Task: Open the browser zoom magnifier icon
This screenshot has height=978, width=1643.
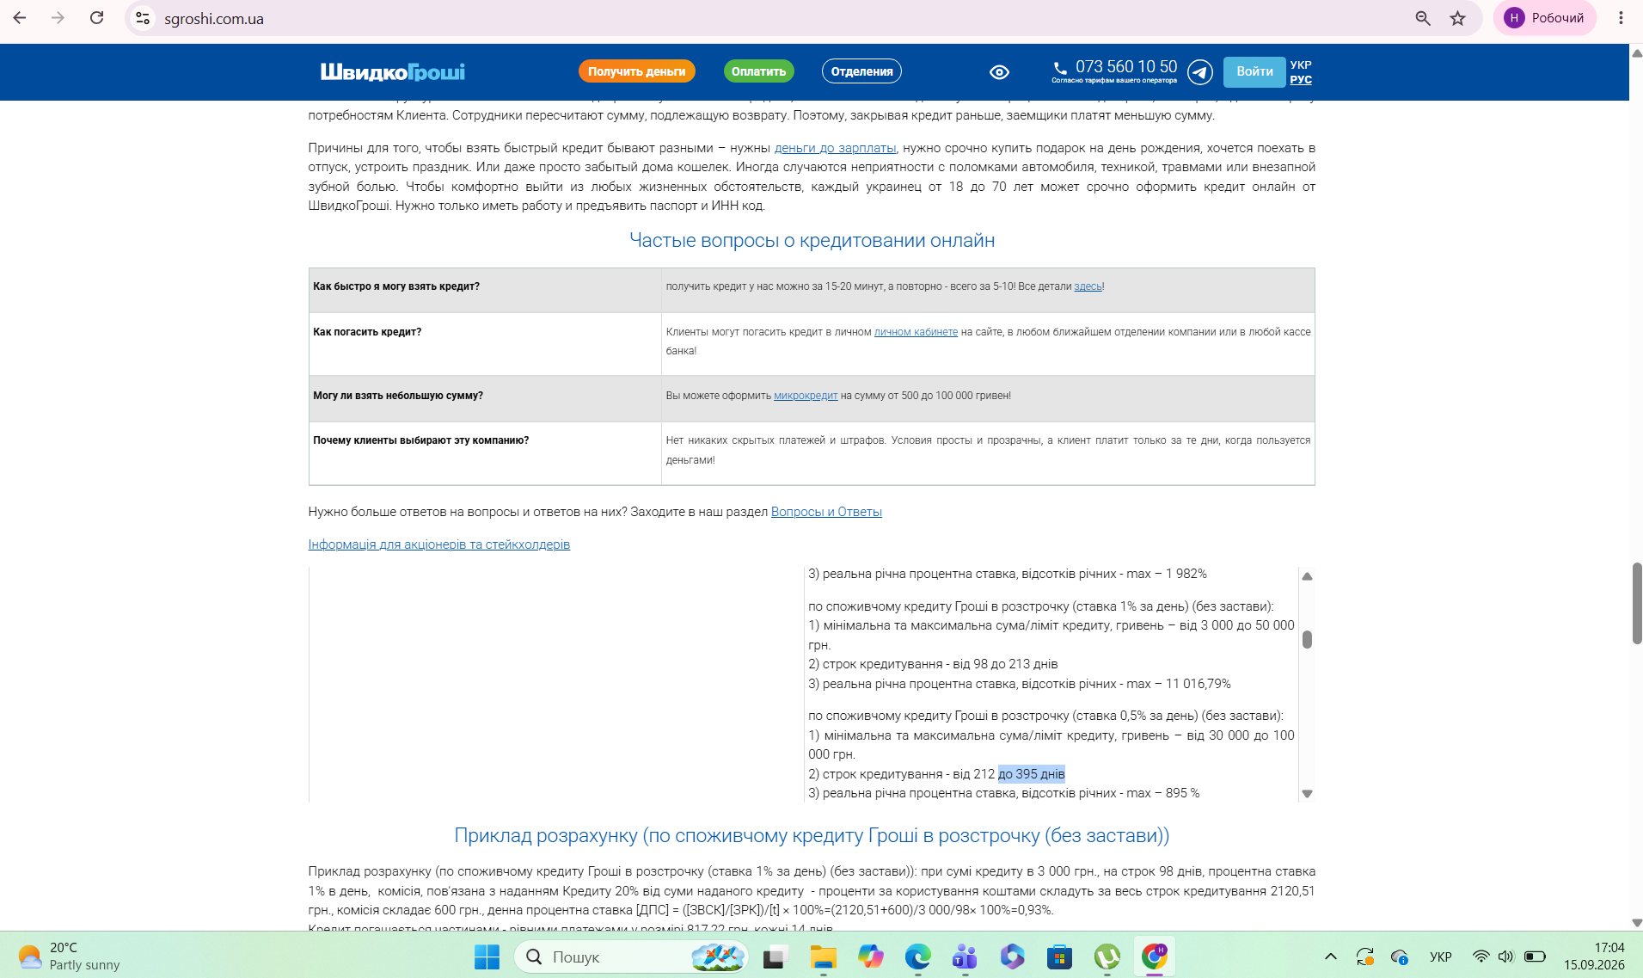Action: 1423,18
